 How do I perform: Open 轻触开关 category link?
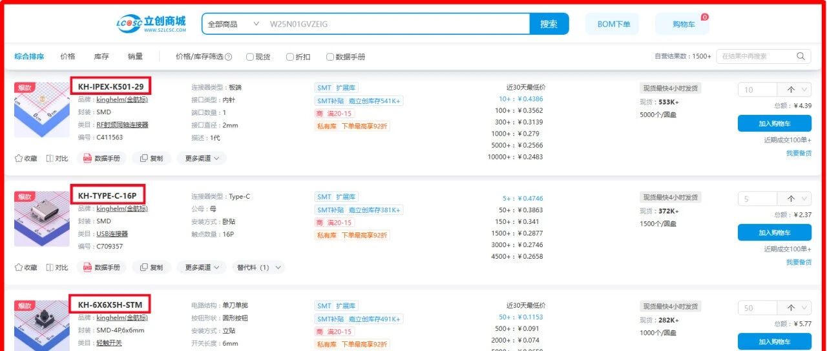109,343
